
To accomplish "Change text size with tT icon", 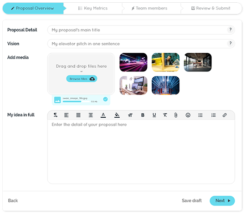I will [130, 115].
